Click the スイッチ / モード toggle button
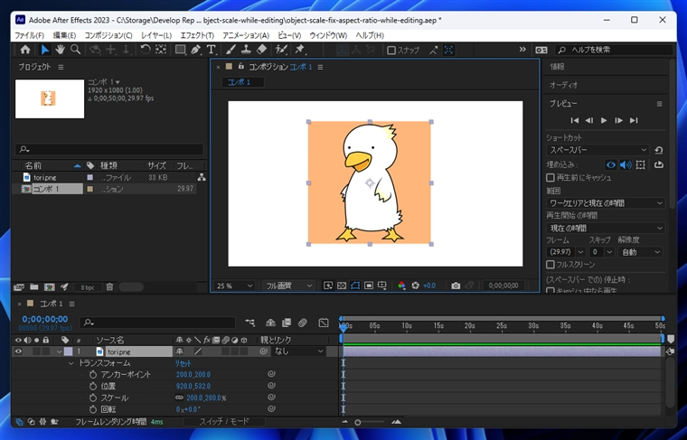 [x=224, y=422]
